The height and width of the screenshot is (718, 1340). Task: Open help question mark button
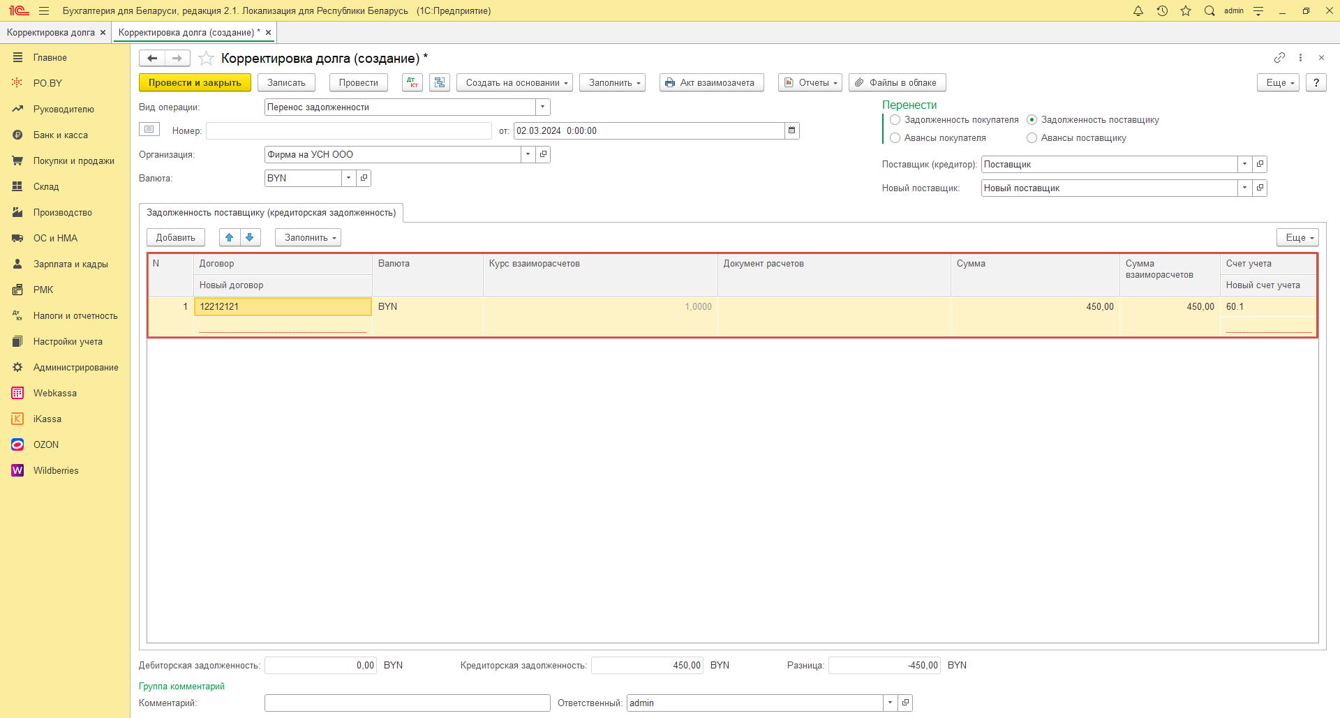point(1316,82)
